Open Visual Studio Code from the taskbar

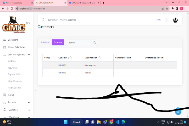[117, 122]
